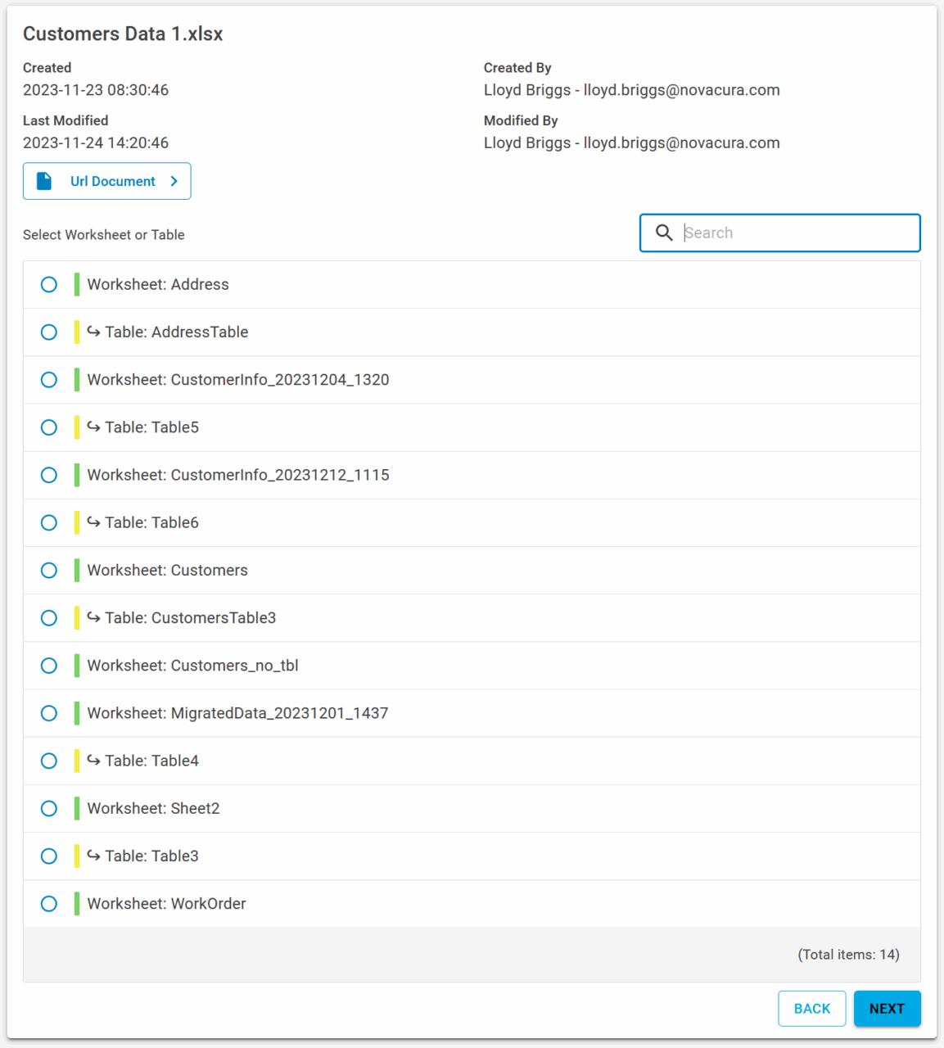The height and width of the screenshot is (1048, 944).
Task: Select the Worksheet: Customers radio button
Action: [49, 571]
